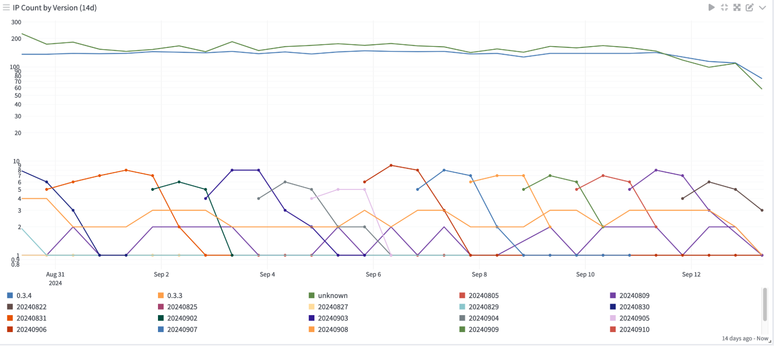Click the panel resize corner handle

[x=770, y=342]
